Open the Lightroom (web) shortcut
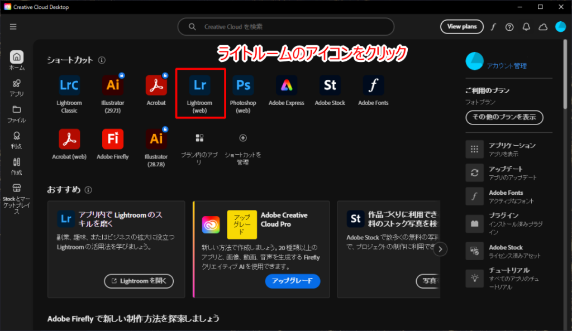 [199, 94]
